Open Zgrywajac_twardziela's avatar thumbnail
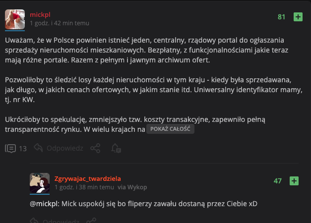This screenshot has height=223, width=311. pos(40,182)
